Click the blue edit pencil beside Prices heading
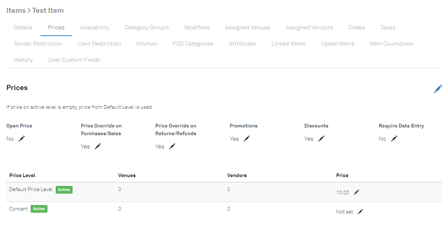Viewport: 448px width, 230px height. (438, 89)
